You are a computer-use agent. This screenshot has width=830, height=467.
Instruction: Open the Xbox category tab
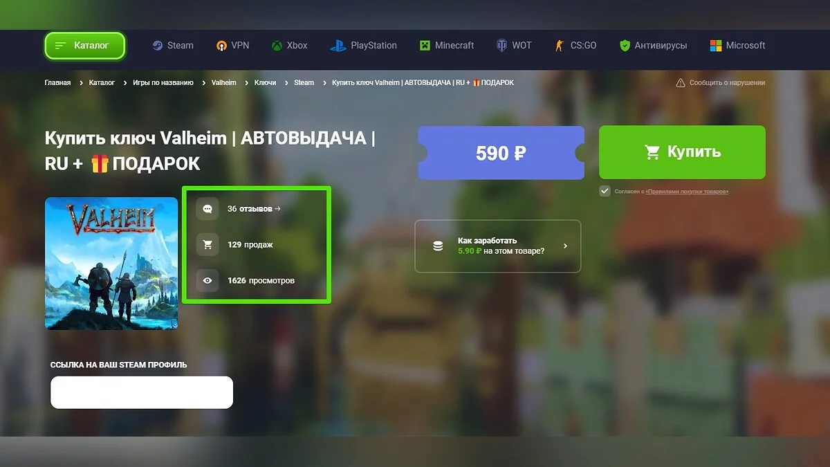click(x=289, y=46)
